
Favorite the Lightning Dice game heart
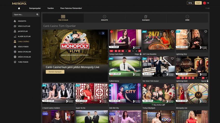[206, 32]
